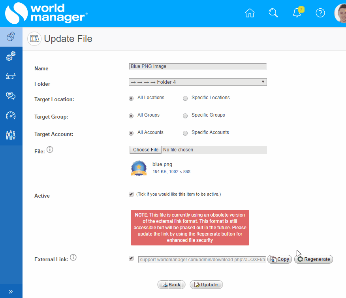The image size is (346, 298).
Task: Click the blue.png badge thumbnail
Action: [139, 168]
